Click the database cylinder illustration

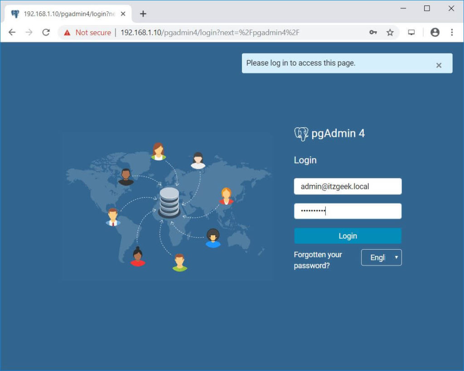coord(169,202)
